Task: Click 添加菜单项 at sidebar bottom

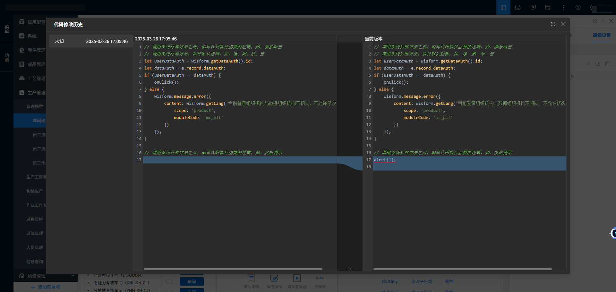Action: tap(46, 287)
